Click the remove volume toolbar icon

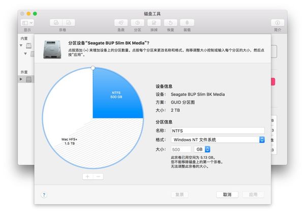(x=69, y=23)
